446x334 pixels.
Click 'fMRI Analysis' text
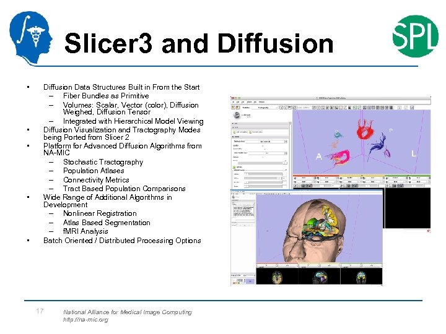(x=85, y=231)
